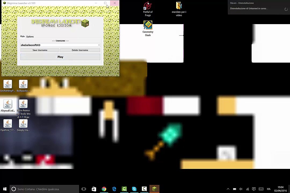Click the Play button in Shiginima Launcher
Image resolution: width=290 pixels, height=193 pixels.
click(x=60, y=57)
